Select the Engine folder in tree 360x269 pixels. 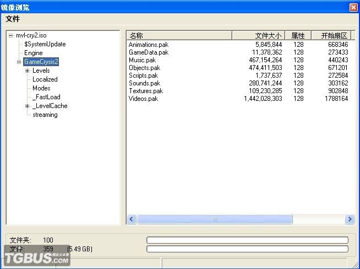[x=33, y=53]
